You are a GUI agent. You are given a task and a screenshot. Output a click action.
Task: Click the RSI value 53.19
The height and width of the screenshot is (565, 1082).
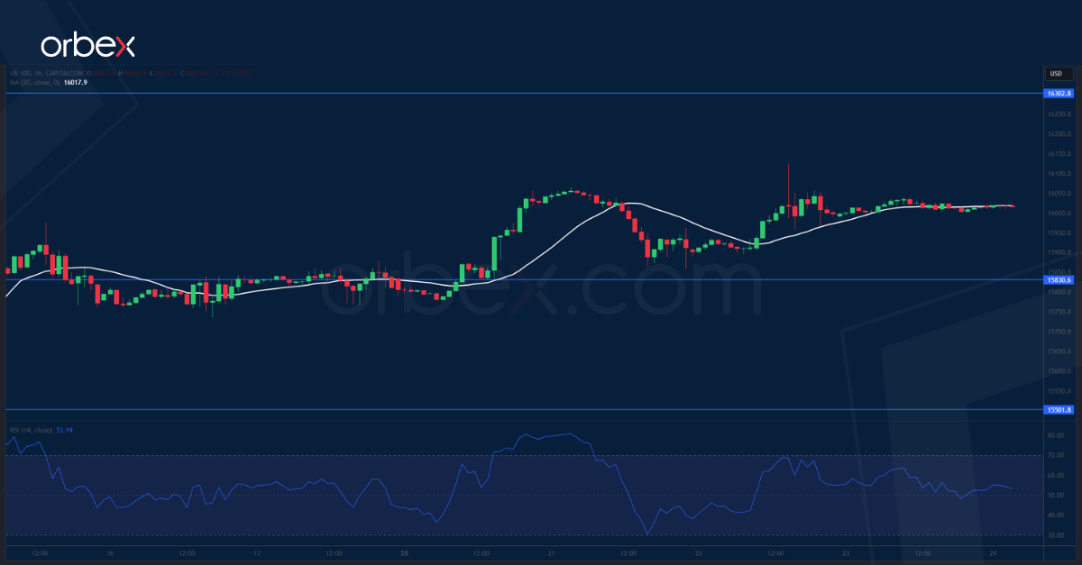64,430
